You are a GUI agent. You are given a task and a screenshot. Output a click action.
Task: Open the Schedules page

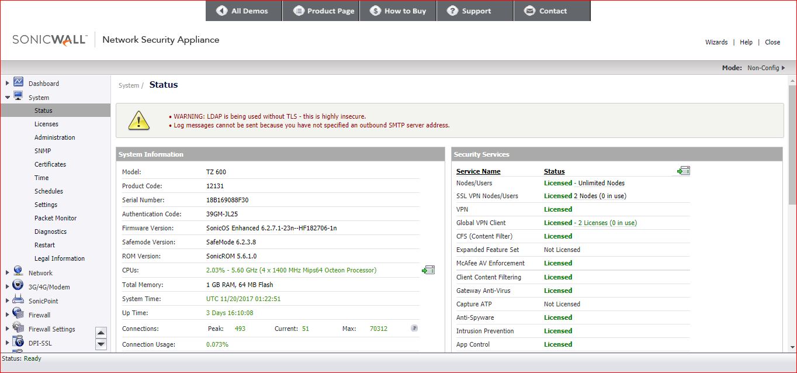click(48, 191)
